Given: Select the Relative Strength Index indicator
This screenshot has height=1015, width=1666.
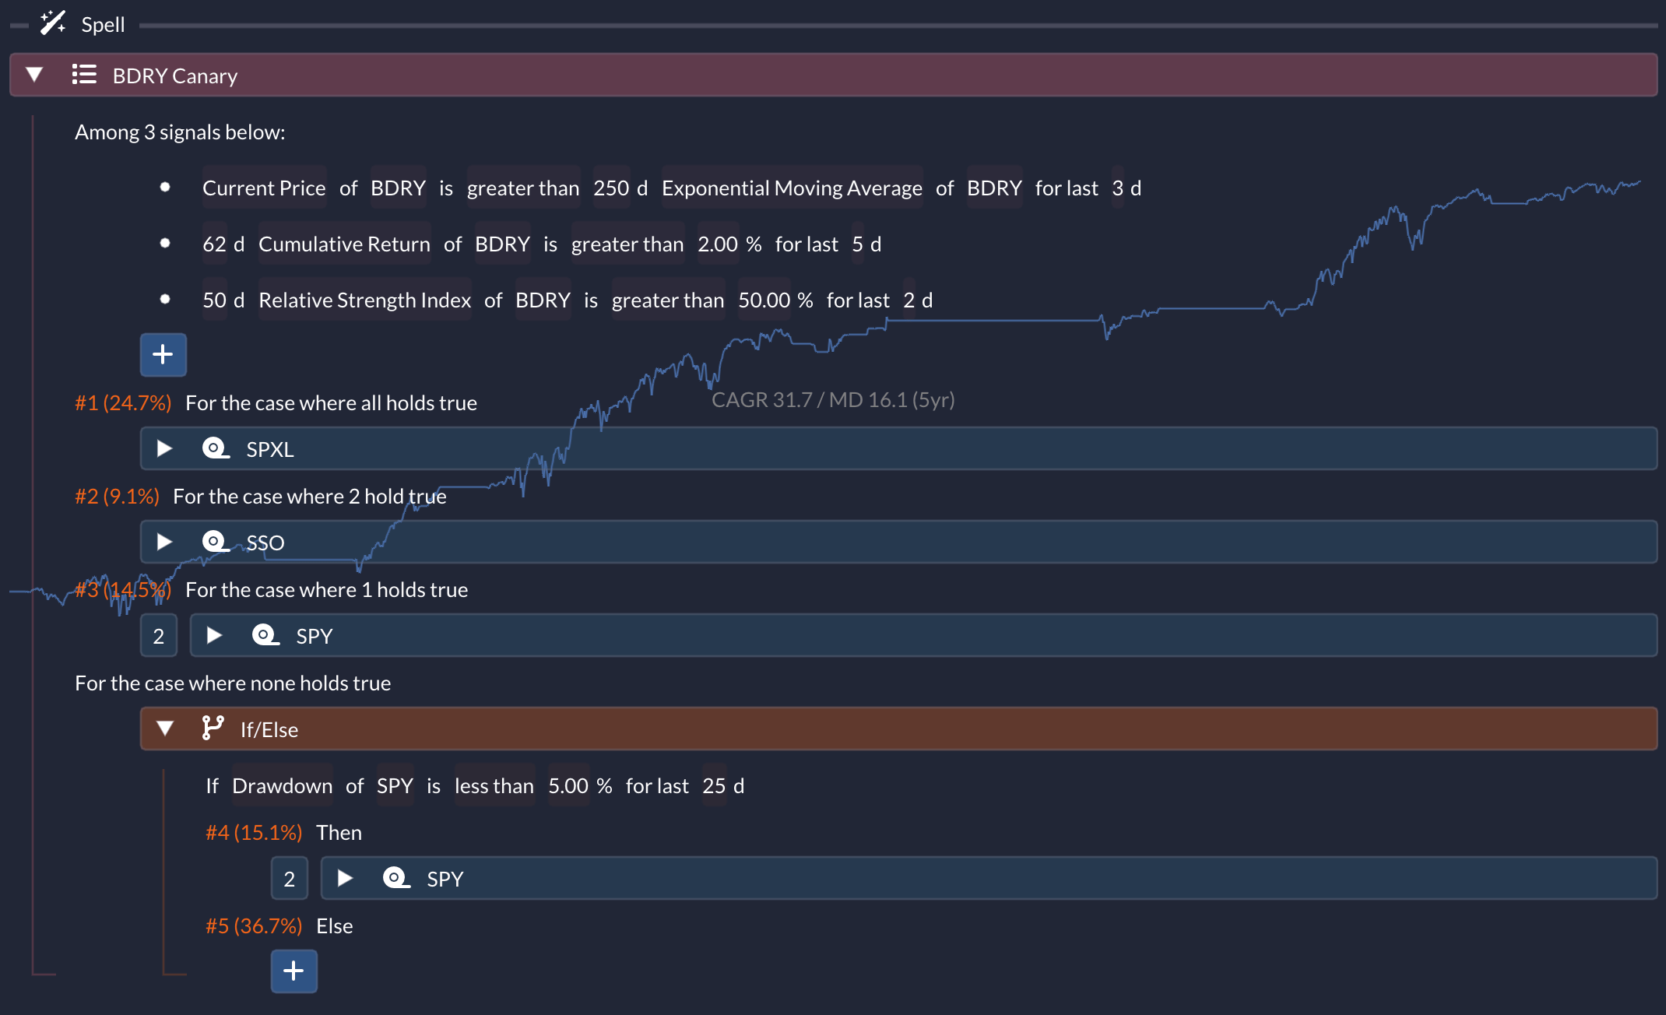Looking at the screenshot, I should click(364, 300).
